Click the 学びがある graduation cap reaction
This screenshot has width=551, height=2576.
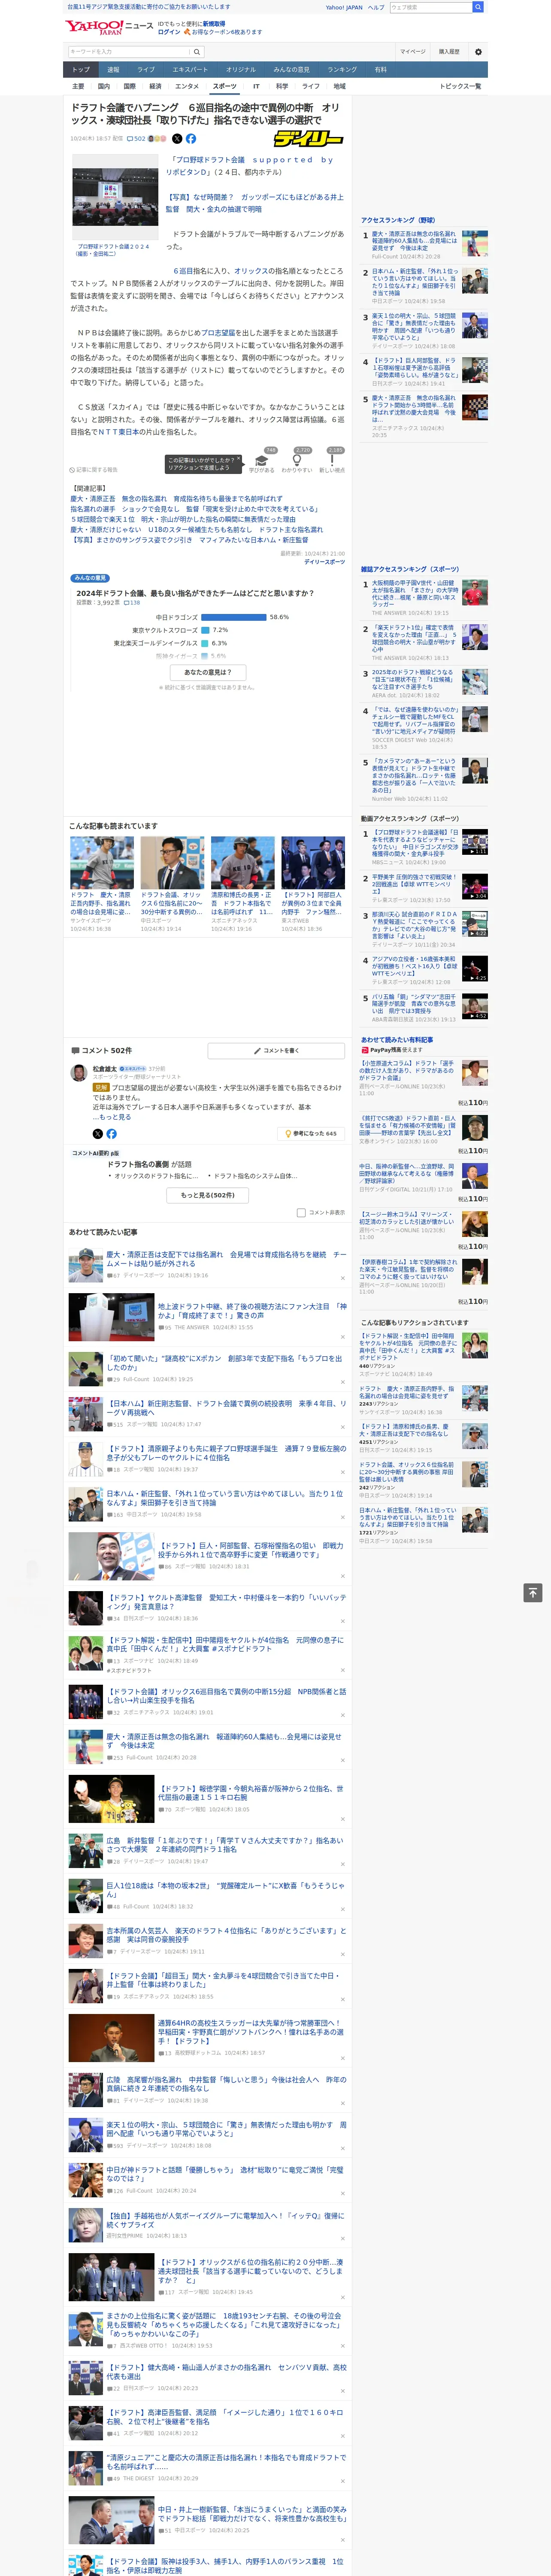pyautogui.click(x=262, y=459)
